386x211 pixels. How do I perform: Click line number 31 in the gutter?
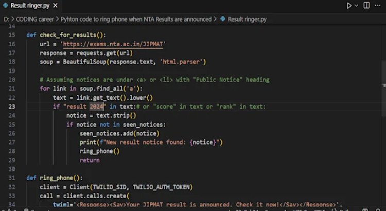[x=12, y=178]
